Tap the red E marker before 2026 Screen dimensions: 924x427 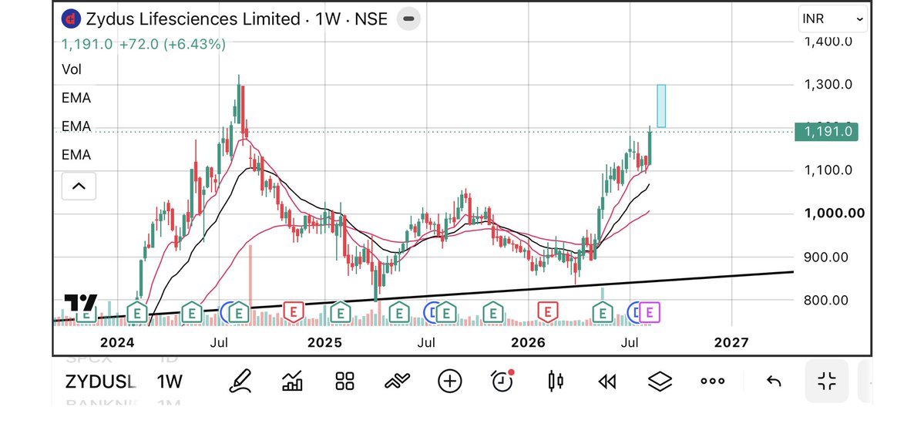tap(547, 311)
